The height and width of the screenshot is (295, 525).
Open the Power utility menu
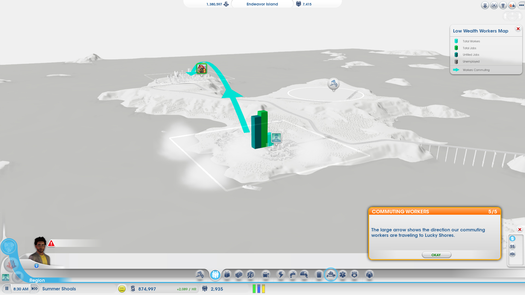[x=281, y=275]
